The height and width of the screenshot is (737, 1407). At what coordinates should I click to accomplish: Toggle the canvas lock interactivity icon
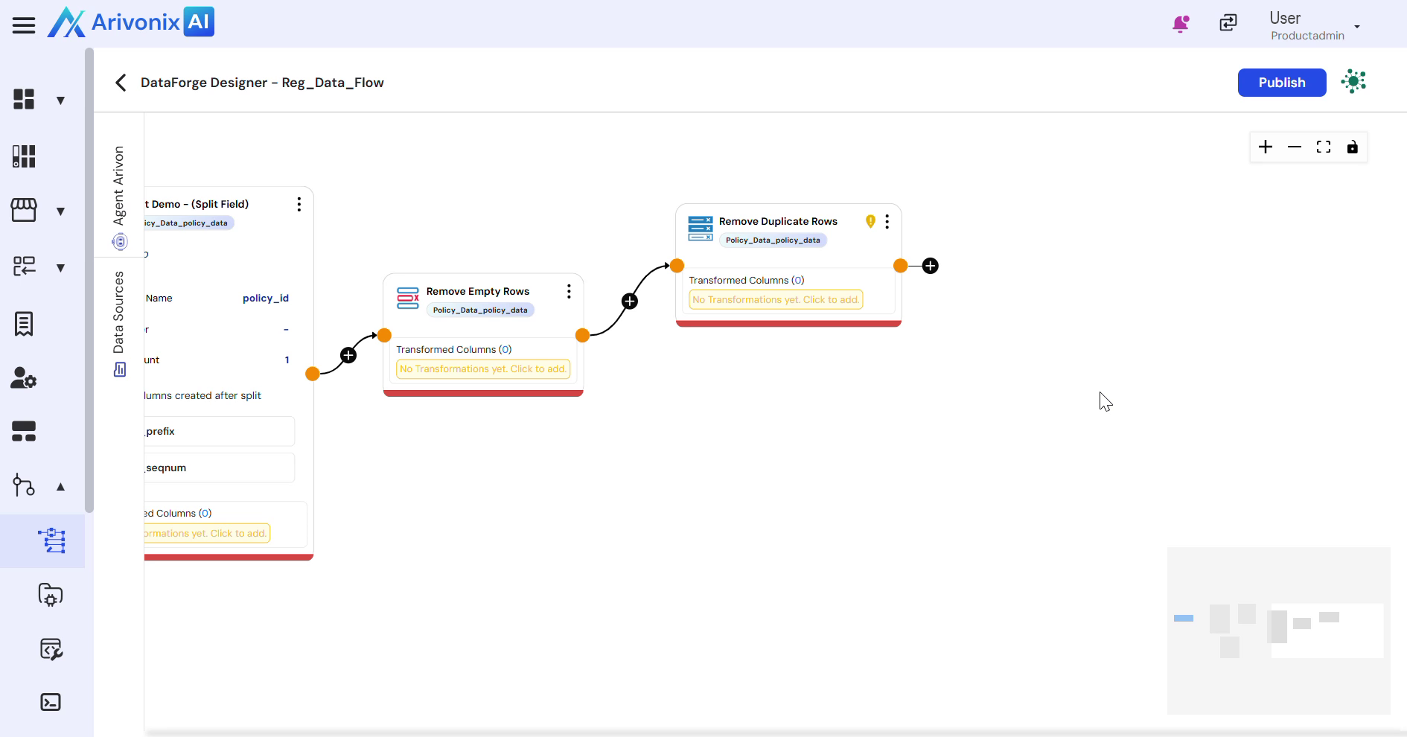[1352, 147]
